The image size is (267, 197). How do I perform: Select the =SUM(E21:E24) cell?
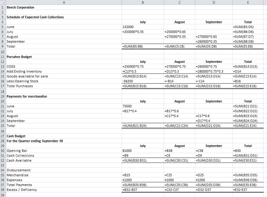pos(248,126)
